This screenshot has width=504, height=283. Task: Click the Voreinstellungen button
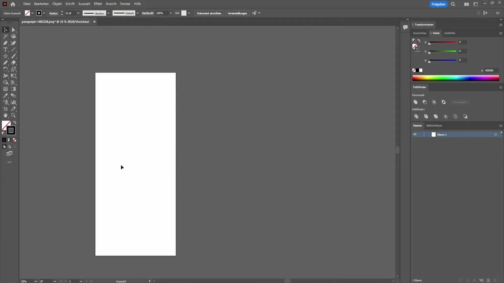click(237, 13)
